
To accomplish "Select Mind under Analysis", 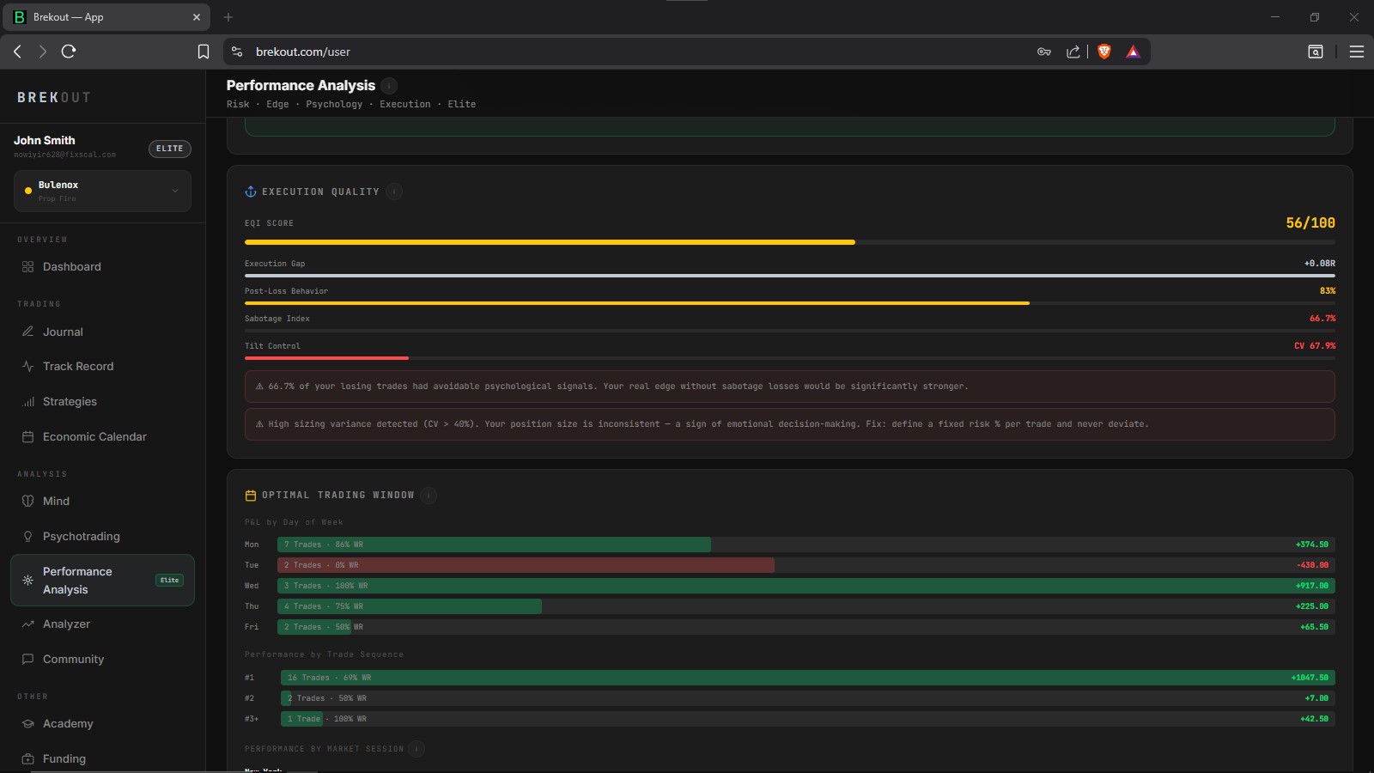I will 56,502.
